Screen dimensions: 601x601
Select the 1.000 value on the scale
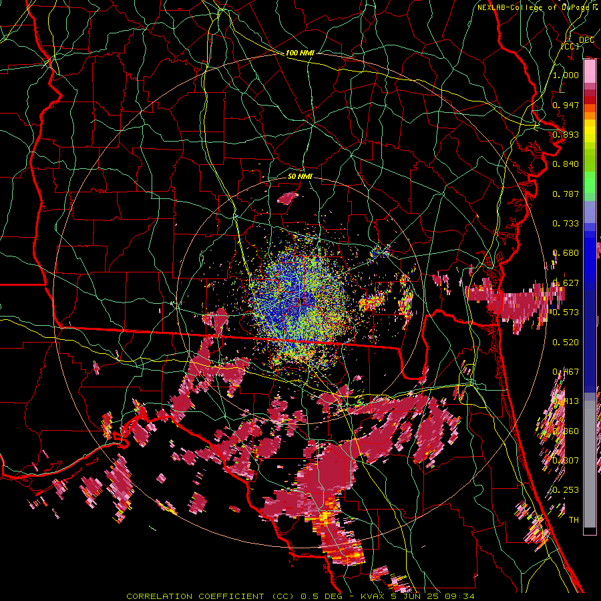coord(566,75)
